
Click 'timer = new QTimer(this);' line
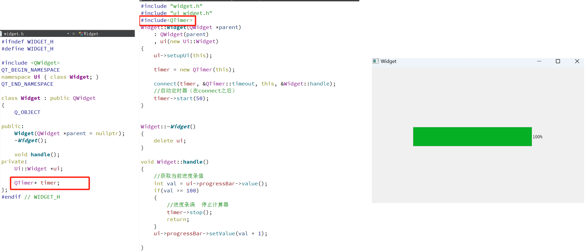194,69
